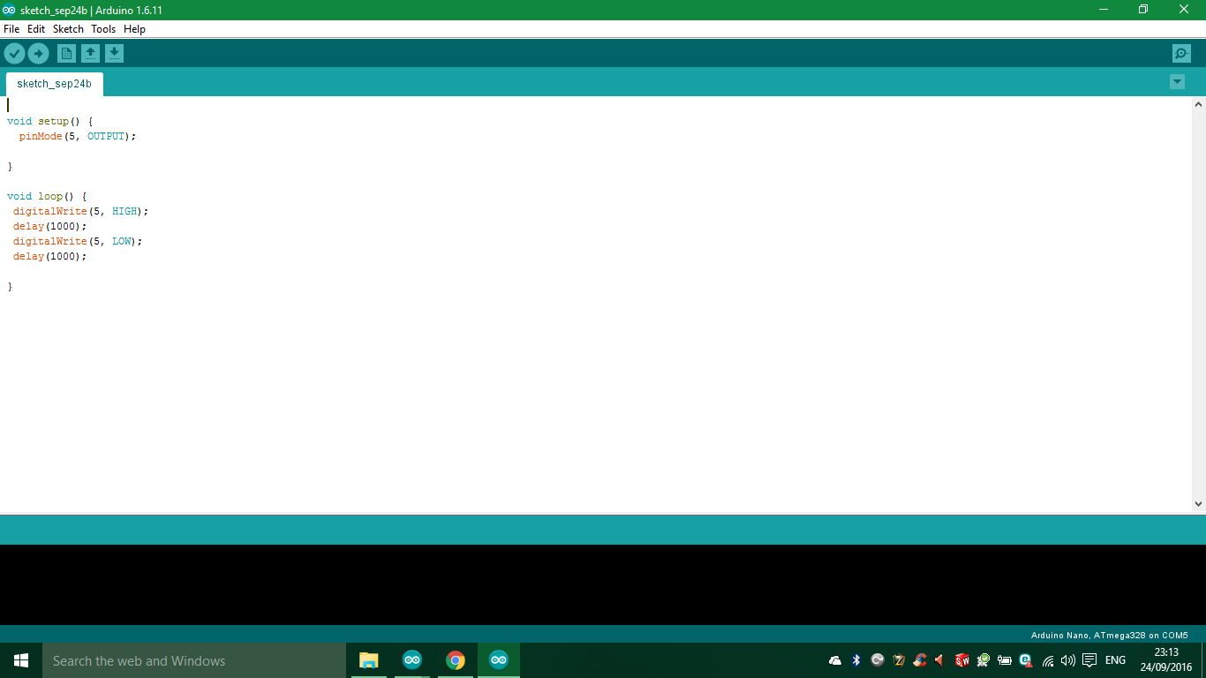
Task: Click the 'void loop() {' line
Action: pos(47,196)
